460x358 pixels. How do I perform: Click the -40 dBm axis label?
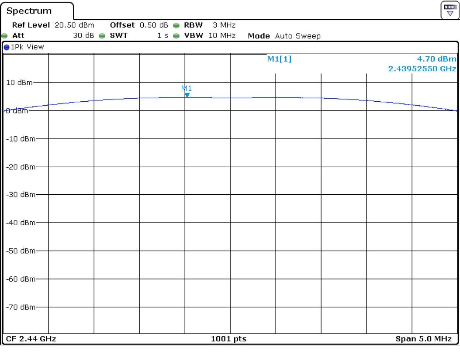pos(21,223)
